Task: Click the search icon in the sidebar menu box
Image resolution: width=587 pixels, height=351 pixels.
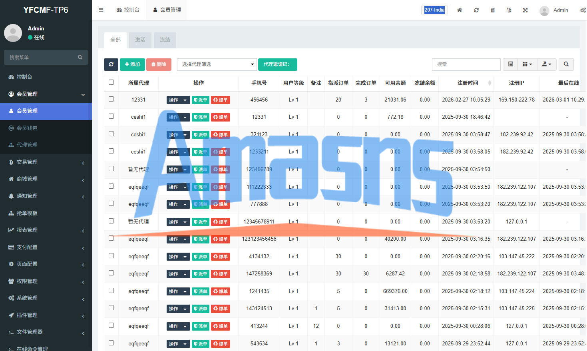Action: pos(80,58)
